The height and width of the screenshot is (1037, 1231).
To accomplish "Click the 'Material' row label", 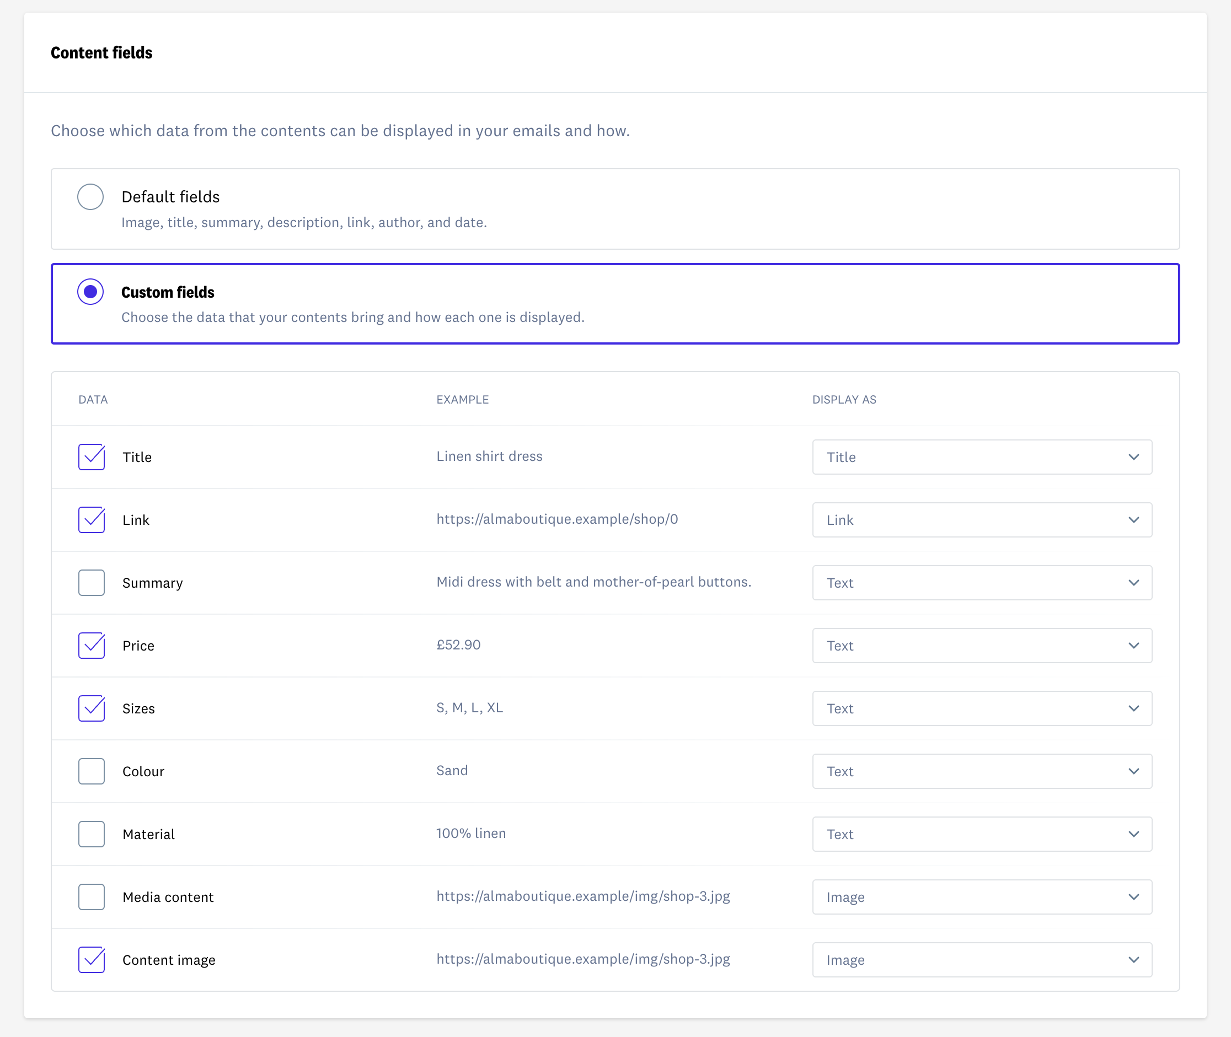I will pyautogui.click(x=148, y=835).
